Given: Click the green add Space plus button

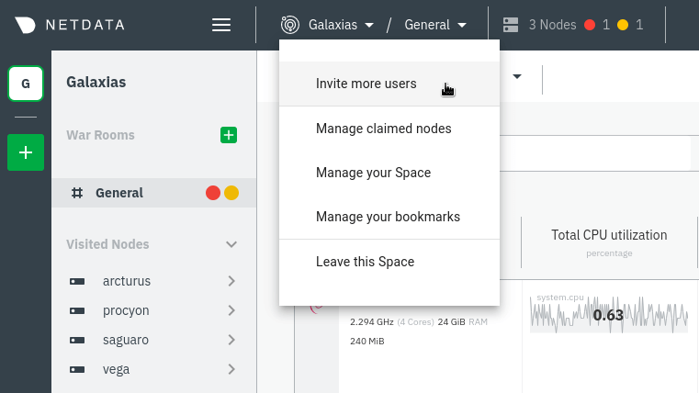Looking at the screenshot, I should (26, 152).
